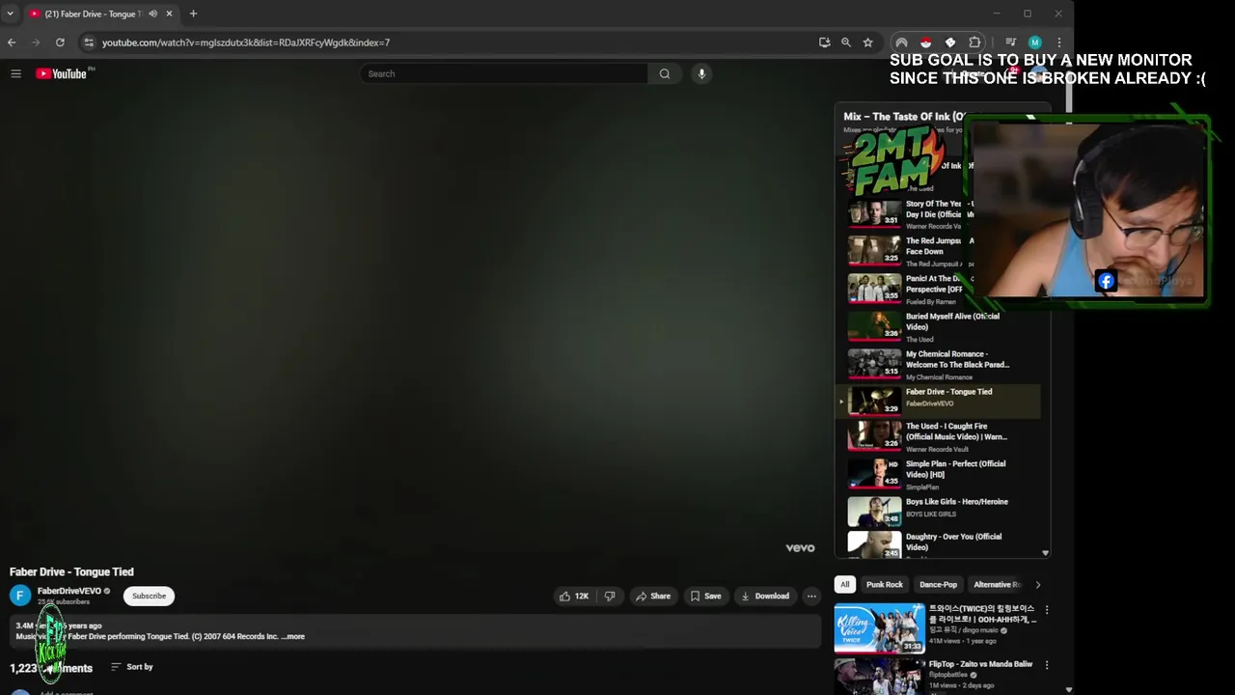This screenshot has height=695, width=1235.
Task: Select Faber Drive - Tongue Tied playlist item
Action: (x=938, y=401)
